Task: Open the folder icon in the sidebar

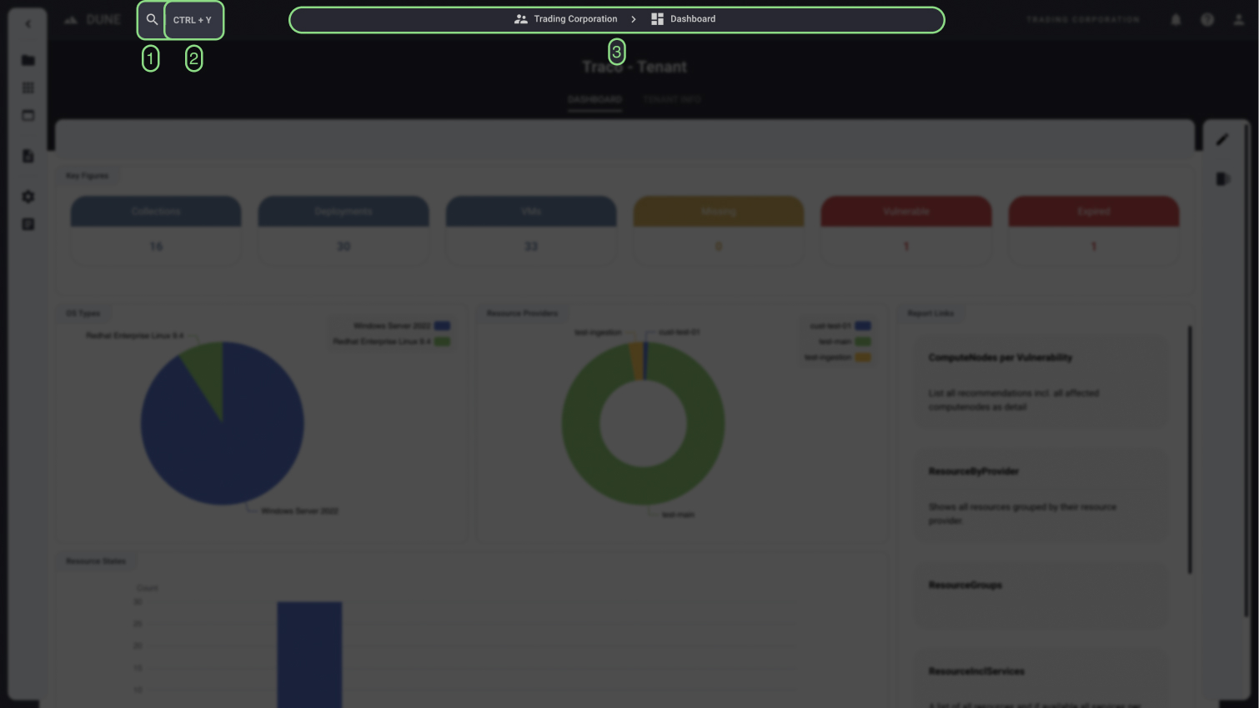Action: pyautogui.click(x=28, y=60)
